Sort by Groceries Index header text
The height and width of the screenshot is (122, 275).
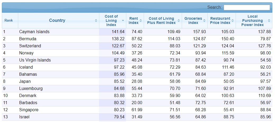tap(193, 21)
